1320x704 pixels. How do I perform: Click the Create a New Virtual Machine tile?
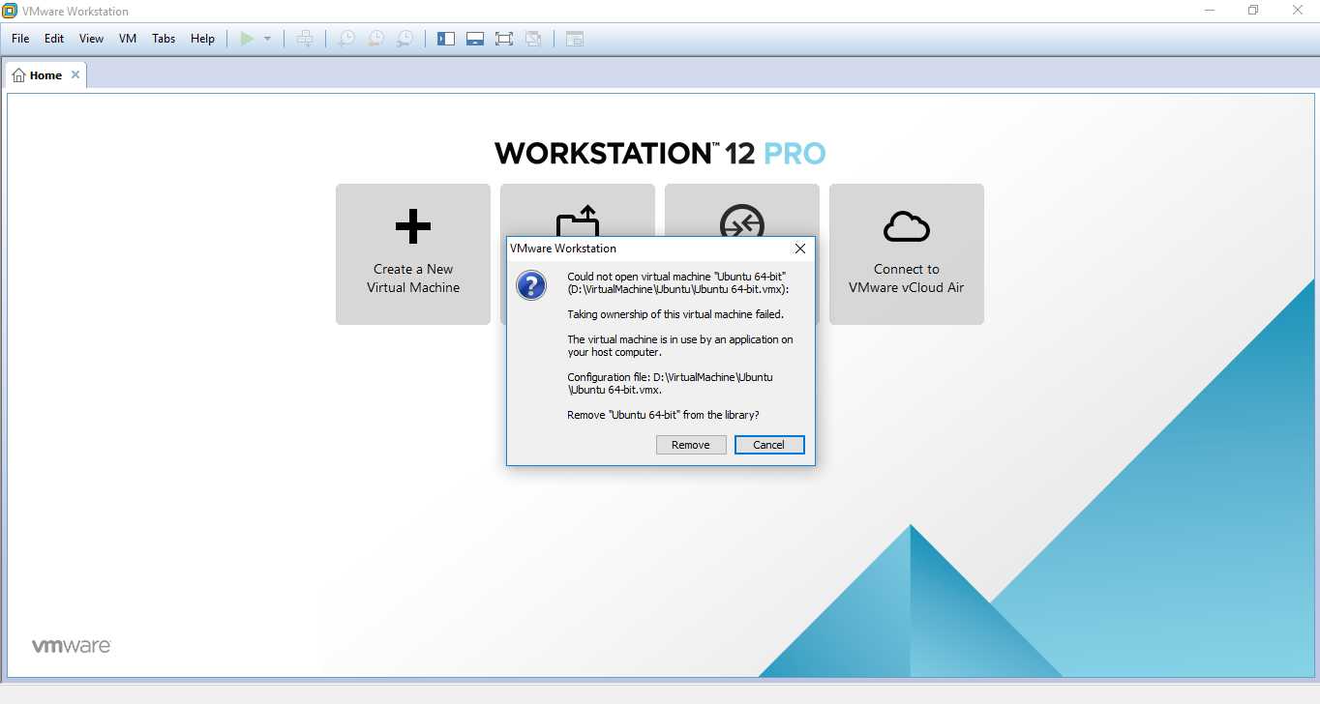413,254
